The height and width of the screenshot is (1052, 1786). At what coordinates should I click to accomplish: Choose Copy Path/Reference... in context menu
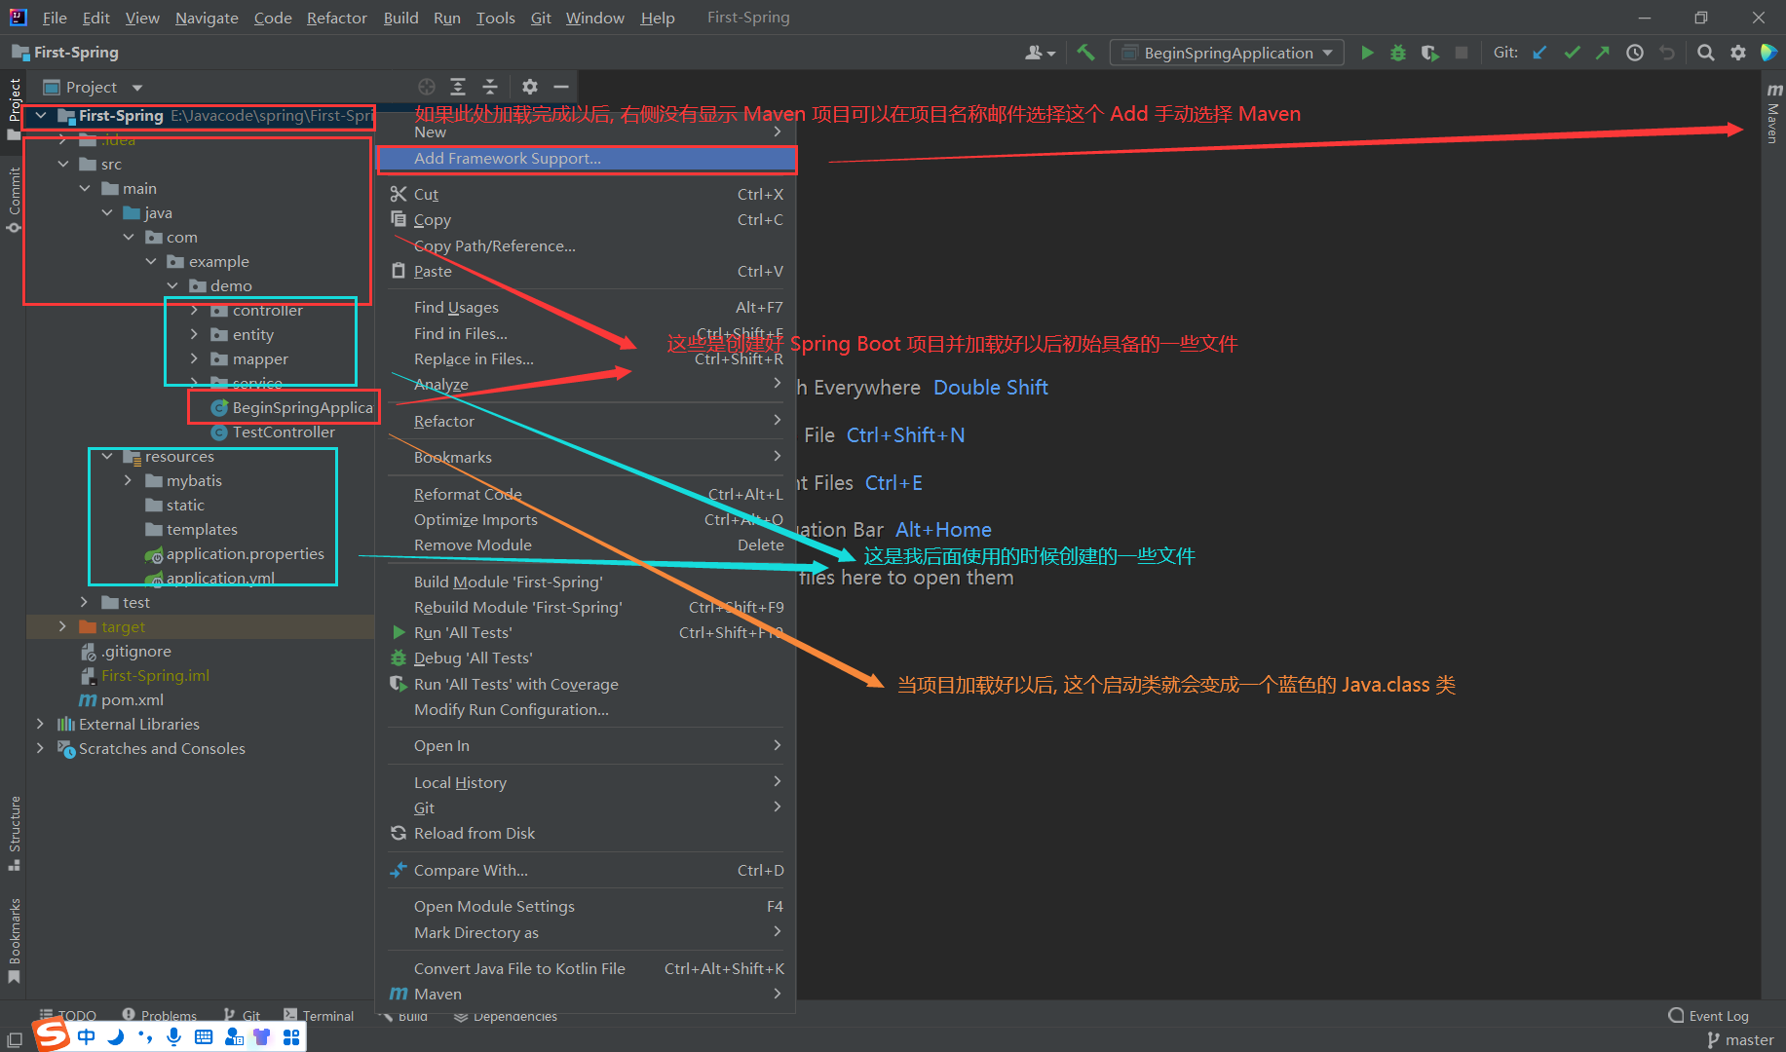tap(586, 245)
